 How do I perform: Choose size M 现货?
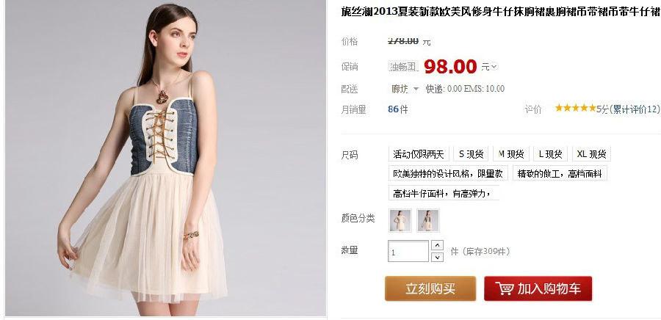coord(511,154)
